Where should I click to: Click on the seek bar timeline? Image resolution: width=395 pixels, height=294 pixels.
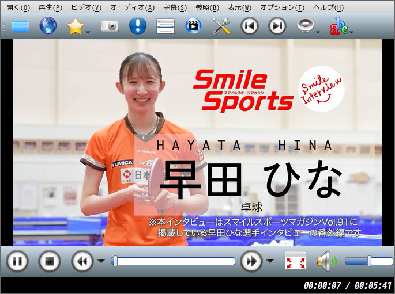pyautogui.click(x=173, y=261)
